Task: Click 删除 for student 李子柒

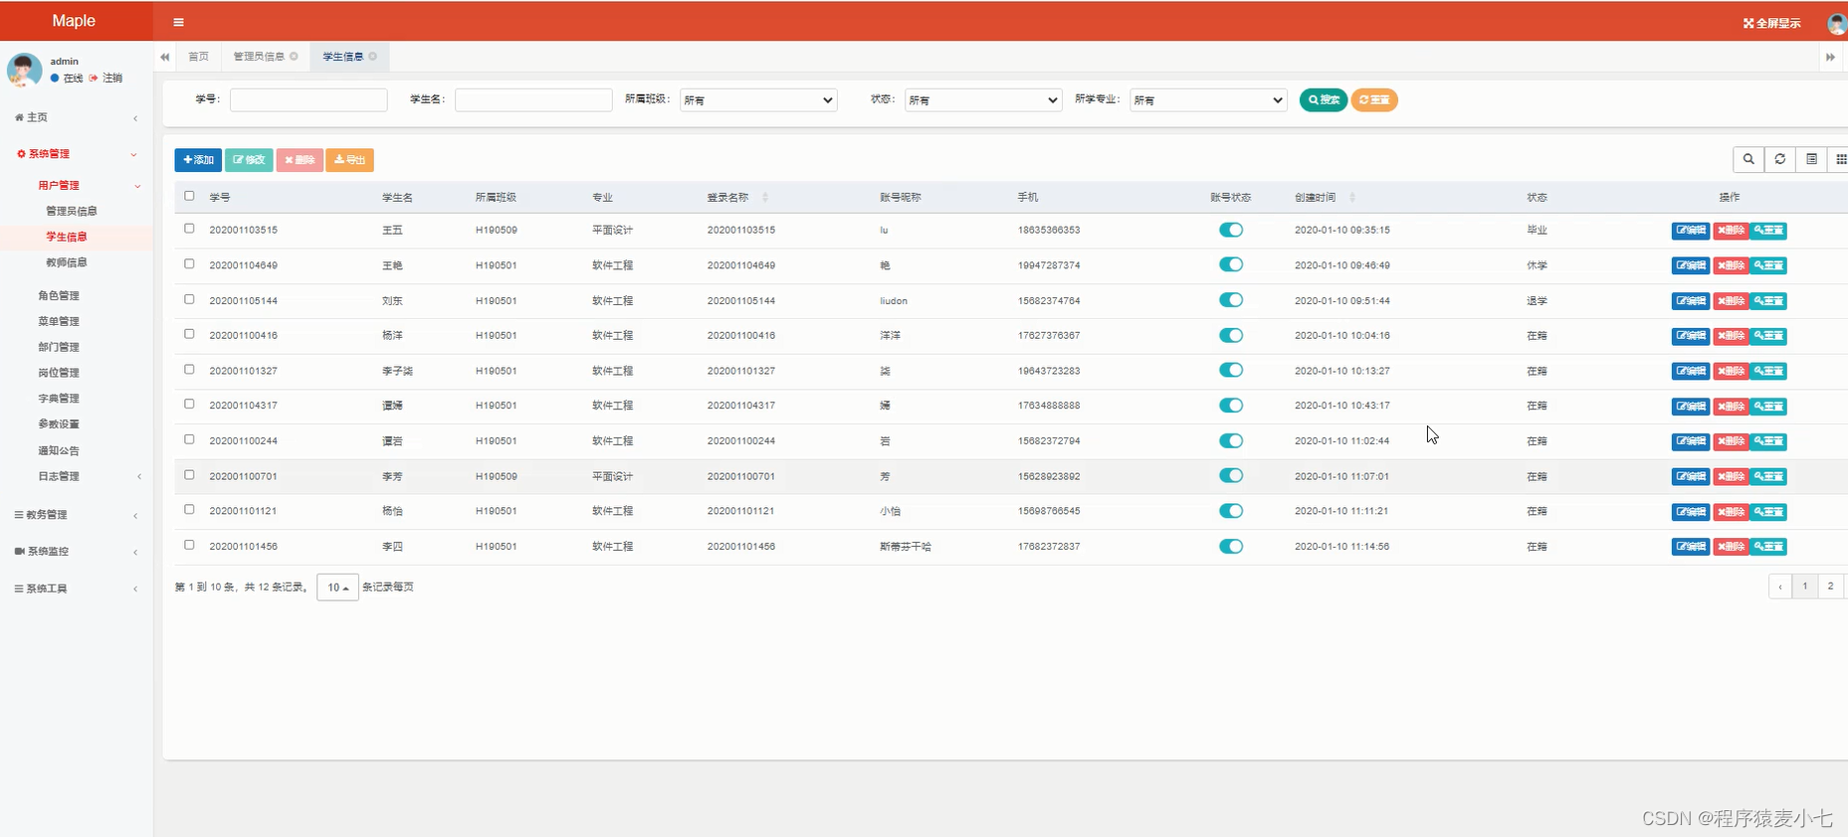Action: click(x=1731, y=371)
